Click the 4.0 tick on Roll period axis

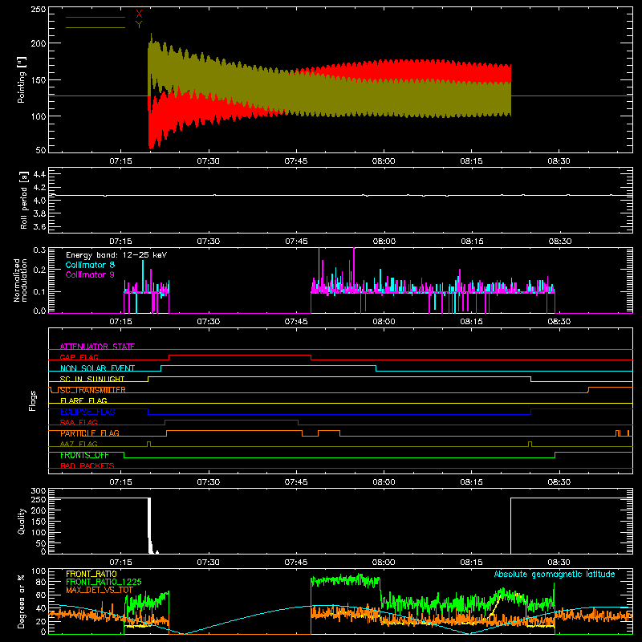point(39,201)
